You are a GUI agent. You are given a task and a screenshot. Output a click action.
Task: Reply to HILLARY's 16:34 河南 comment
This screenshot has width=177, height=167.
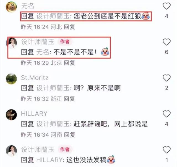(69, 135)
